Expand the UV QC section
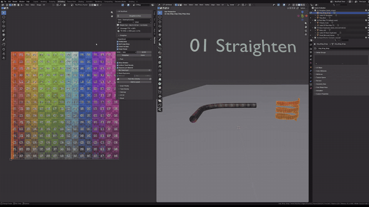Screen dimensions: 369x207 click(122, 95)
